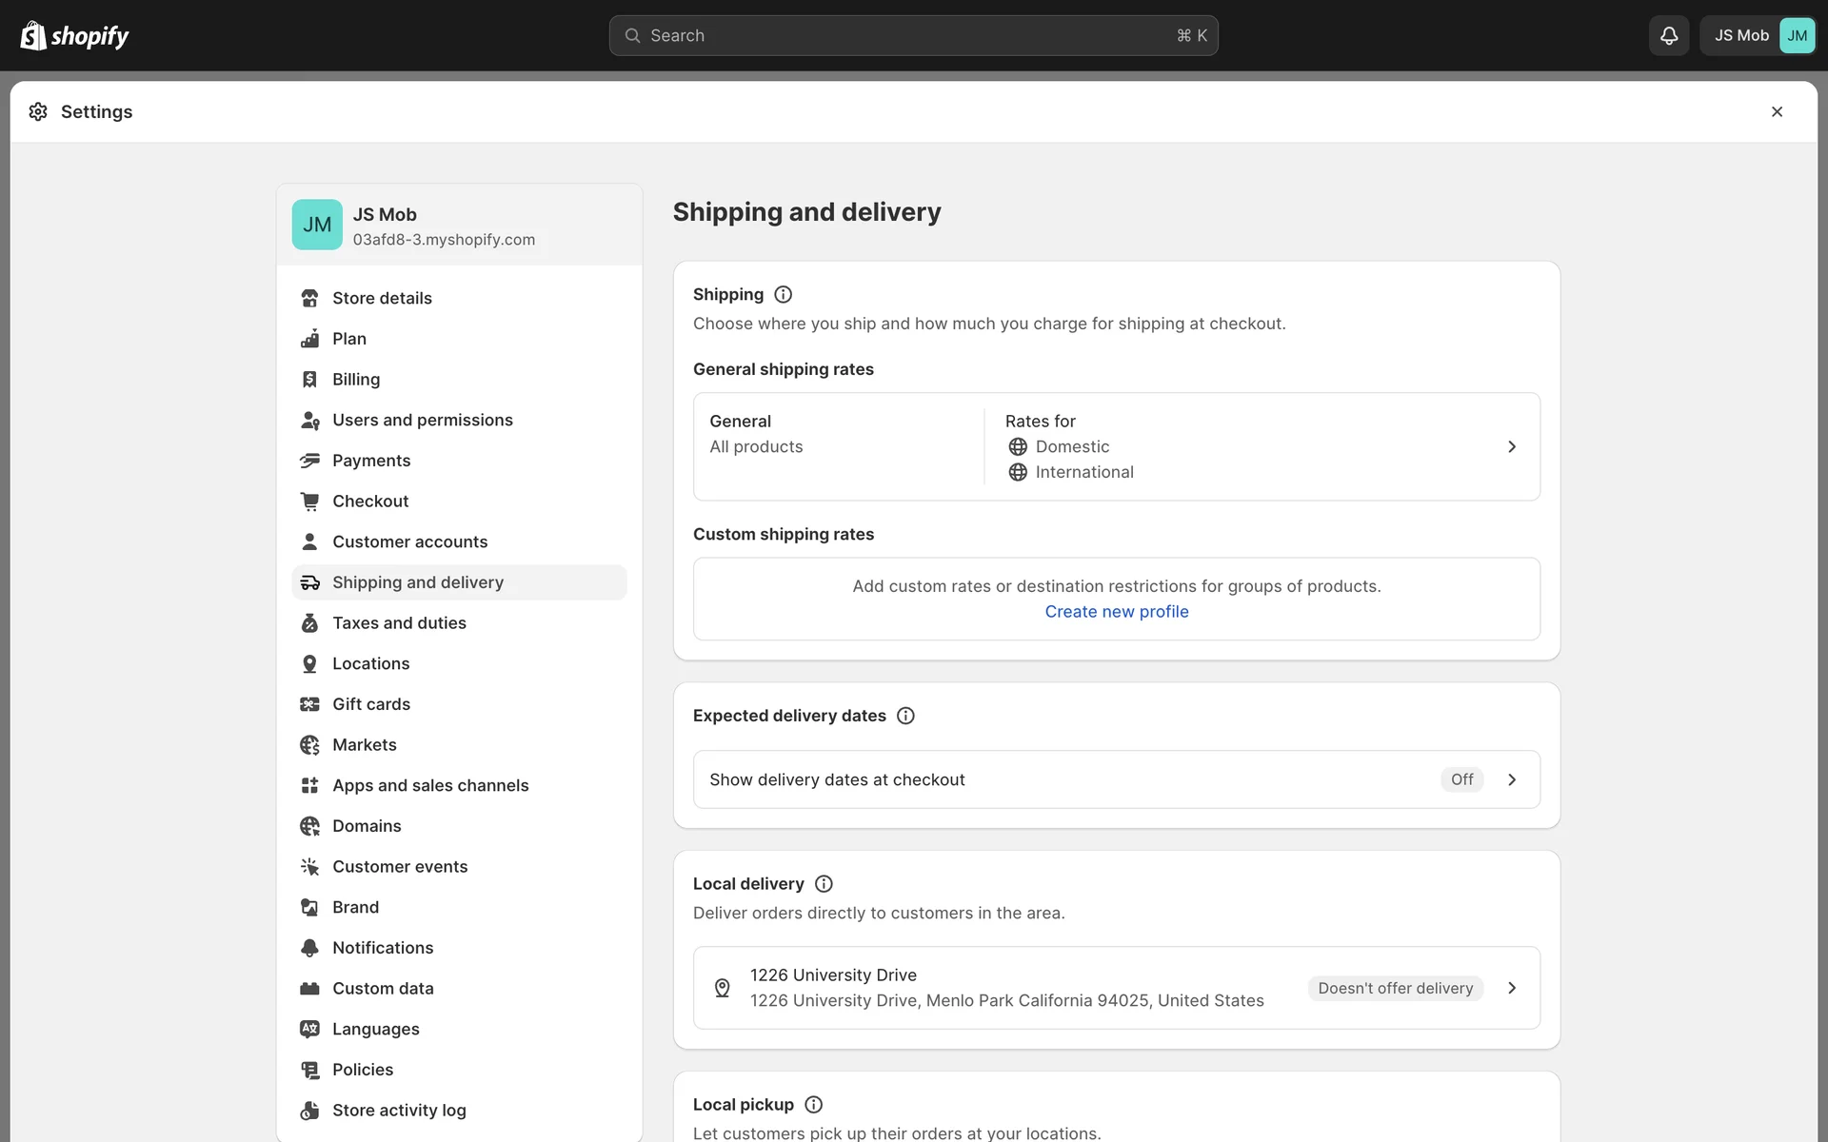The height and width of the screenshot is (1142, 1828).
Task: Click the Shipping info icon
Action: pos(783,295)
